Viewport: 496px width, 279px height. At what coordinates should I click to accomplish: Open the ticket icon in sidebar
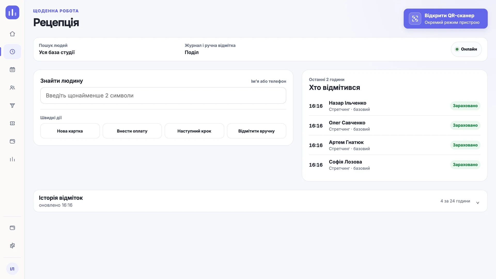pyautogui.click(x=12, y=123)
